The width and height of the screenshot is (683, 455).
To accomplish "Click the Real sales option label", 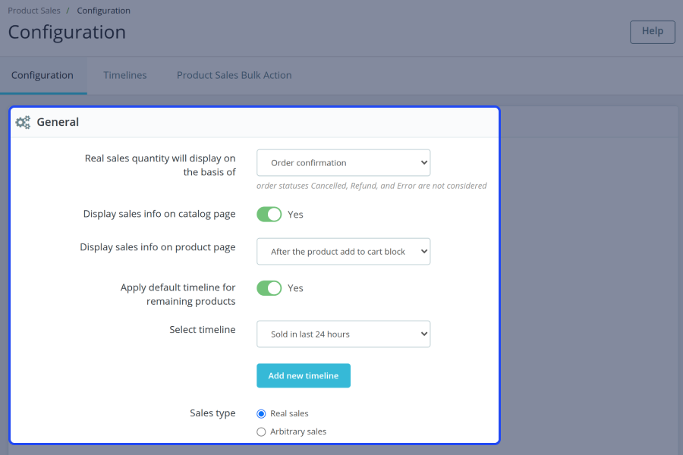I will point(289,413).
